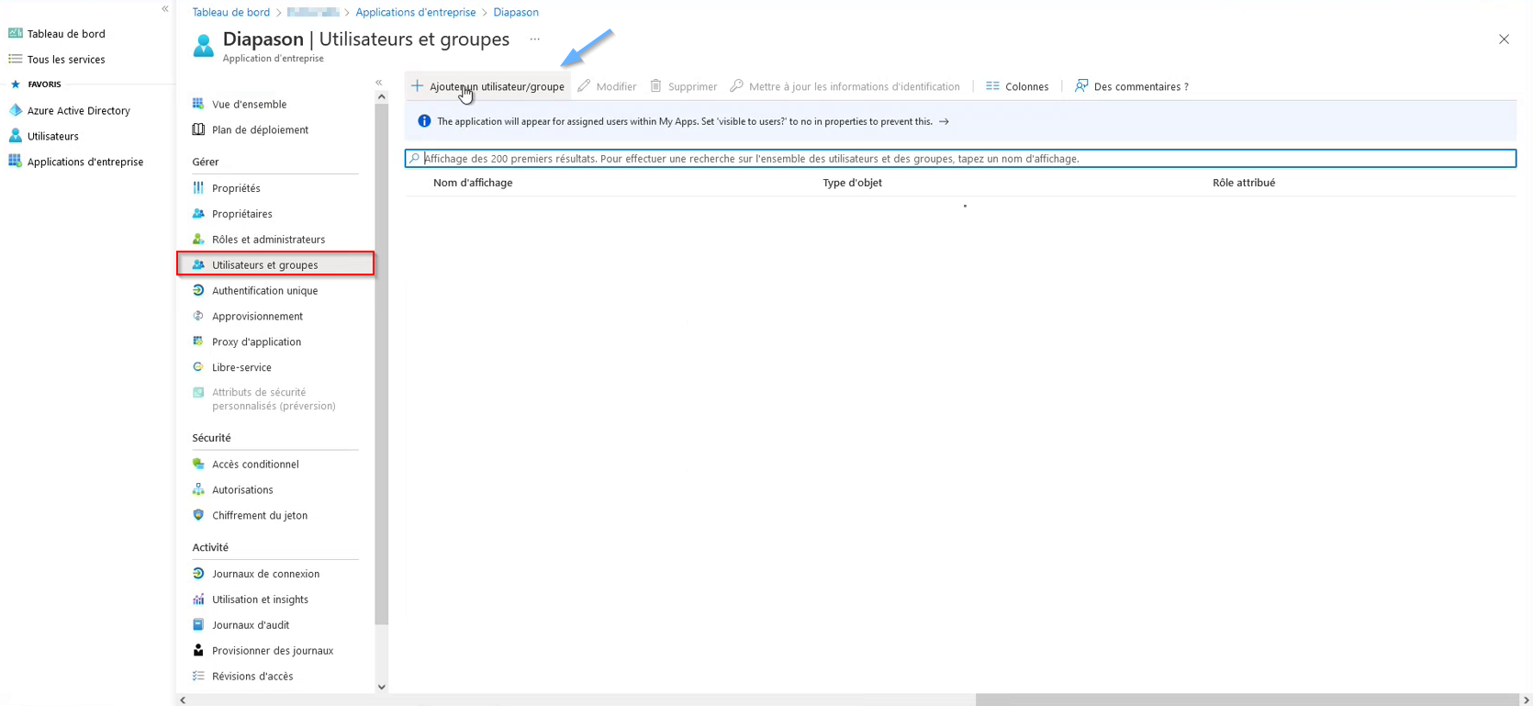Click Tableau de bord breadcrumb link

click(230, 12)
